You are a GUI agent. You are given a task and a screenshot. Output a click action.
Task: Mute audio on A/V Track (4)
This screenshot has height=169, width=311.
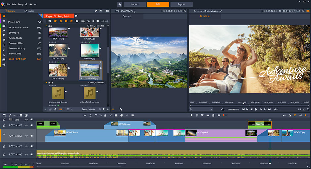(32, 154)
